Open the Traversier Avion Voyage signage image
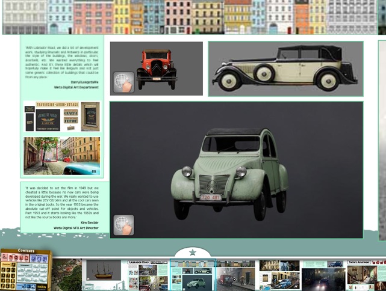386x291 pixels. (x=62, y=116)
